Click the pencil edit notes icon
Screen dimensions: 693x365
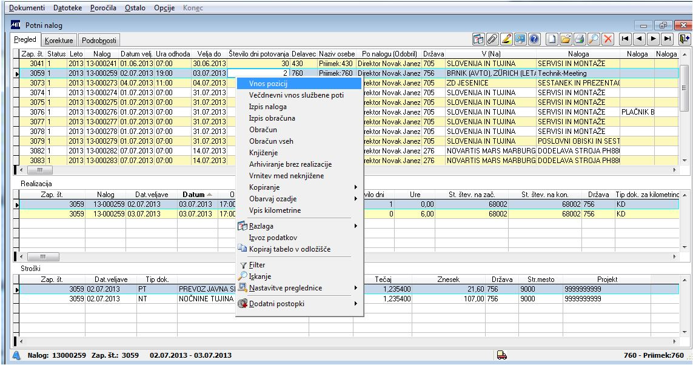tap(506, 39)
